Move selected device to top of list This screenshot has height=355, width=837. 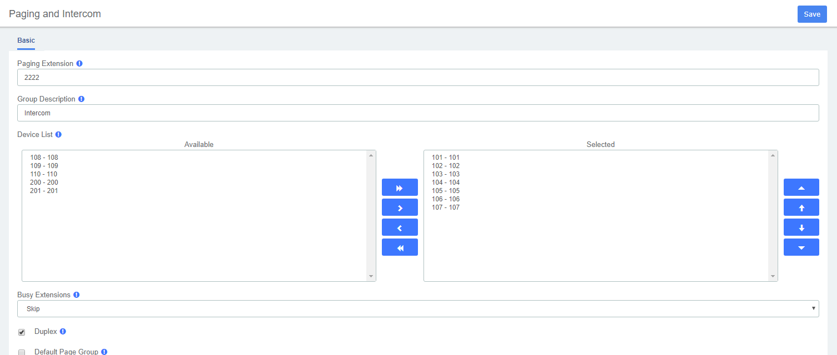[801, 187]
